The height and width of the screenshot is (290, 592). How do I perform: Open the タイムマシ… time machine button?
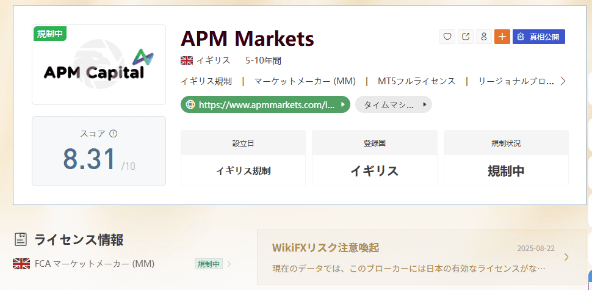(x=394, y=104)
